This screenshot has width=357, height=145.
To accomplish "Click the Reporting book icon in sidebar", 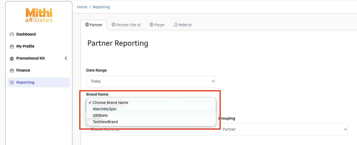I will [12, 83].
